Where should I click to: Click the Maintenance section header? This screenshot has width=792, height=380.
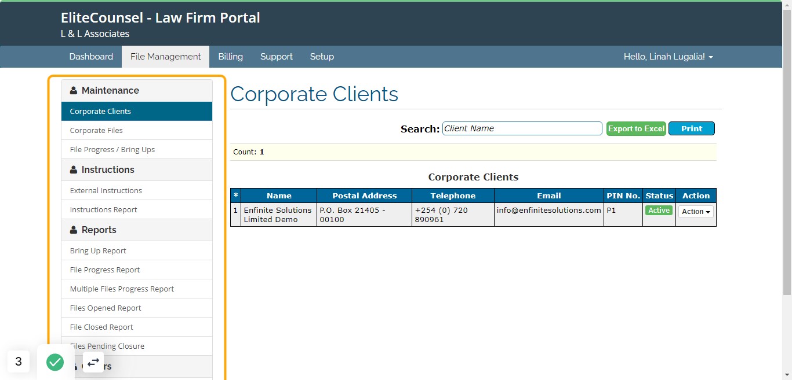click(x=137, y=91)
